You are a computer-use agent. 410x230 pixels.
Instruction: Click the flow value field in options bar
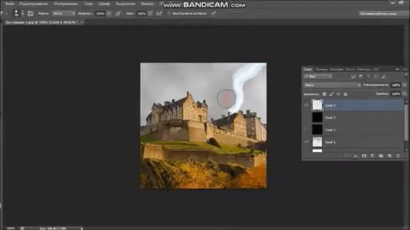pos(142,13)
